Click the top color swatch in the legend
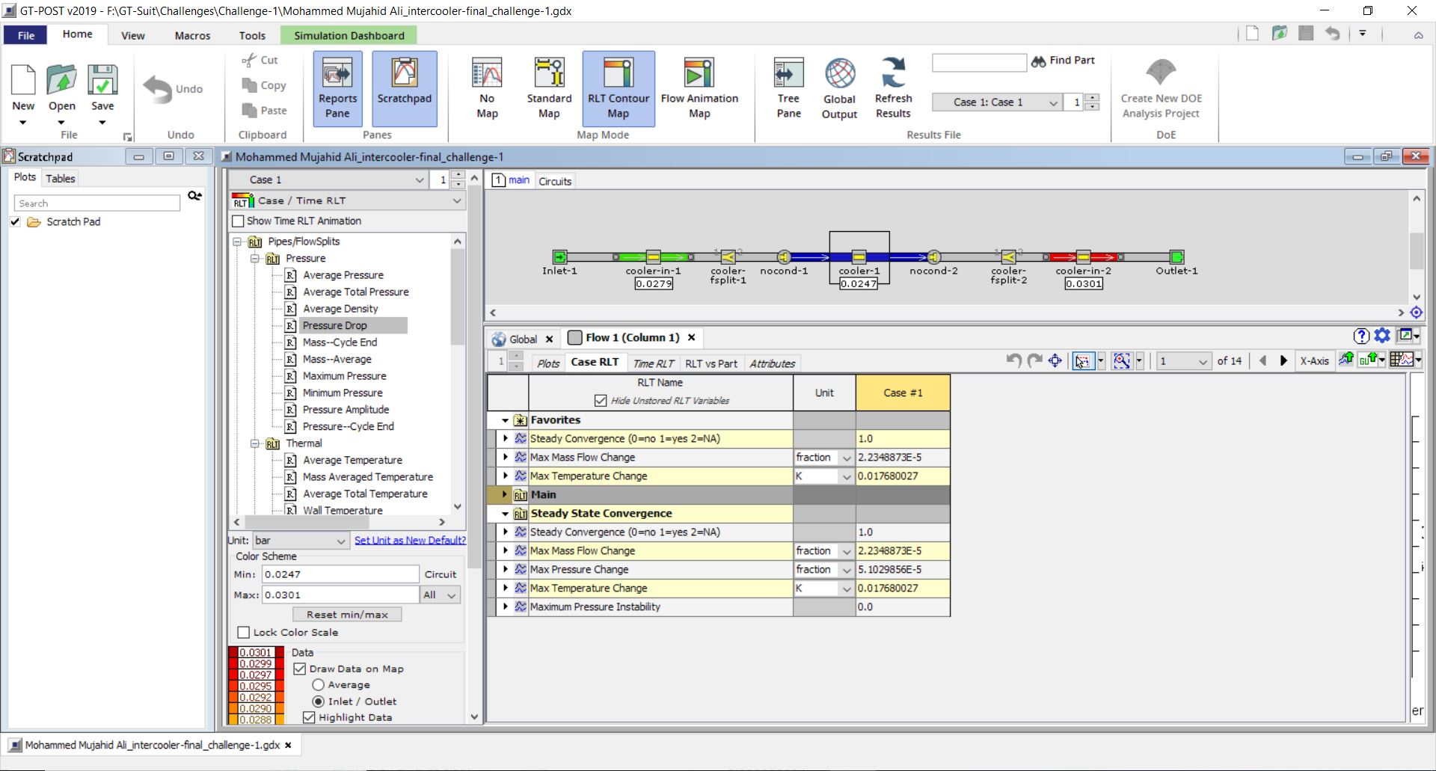Image resolution: width=1436 pixels, height=771 pixels. point(255,652)
